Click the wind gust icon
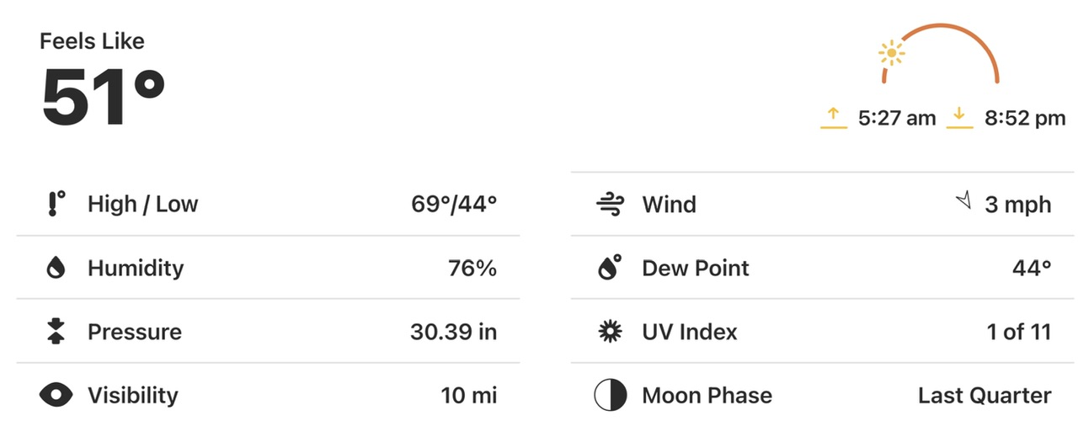The height and width of the screenshot is (421, 1078). pyautogui.click(x=609, y=204)
